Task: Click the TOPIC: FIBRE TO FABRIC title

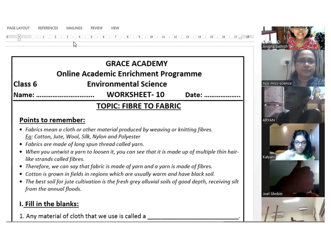Action: point(139,106)
